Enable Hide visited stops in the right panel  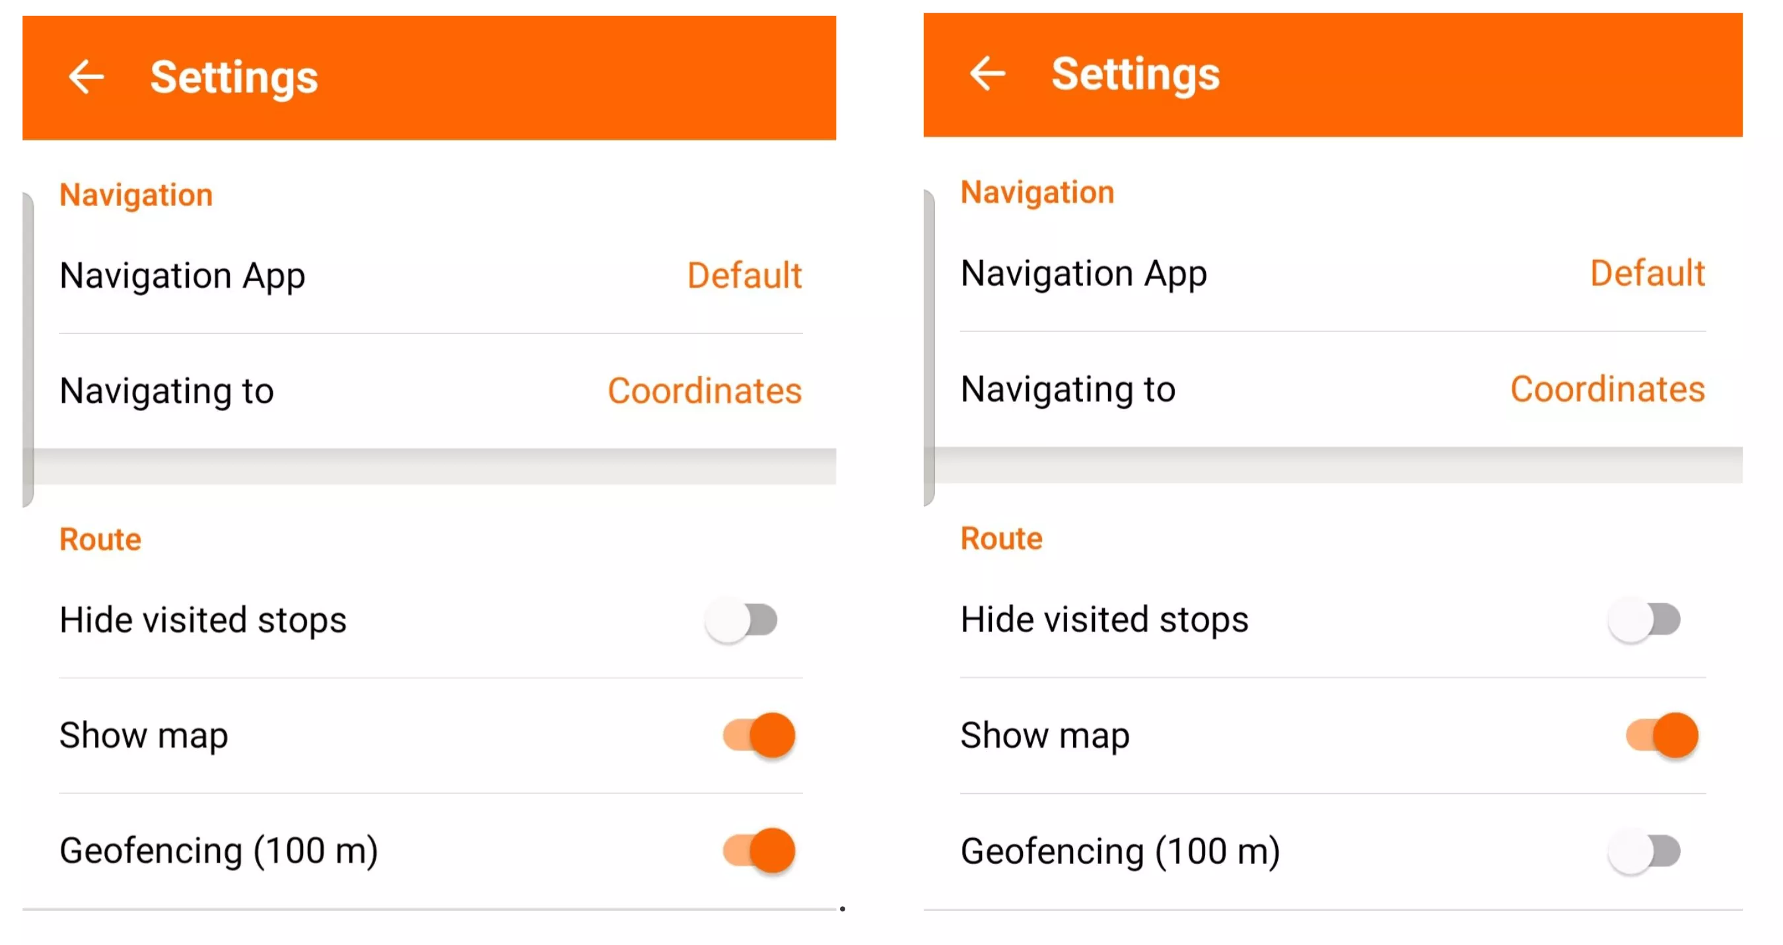pos(1644,620)
